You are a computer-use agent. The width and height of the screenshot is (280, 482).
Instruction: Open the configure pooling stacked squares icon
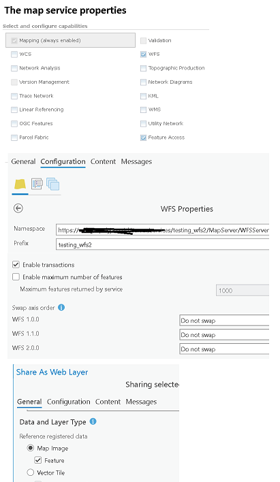click(52, 184)
